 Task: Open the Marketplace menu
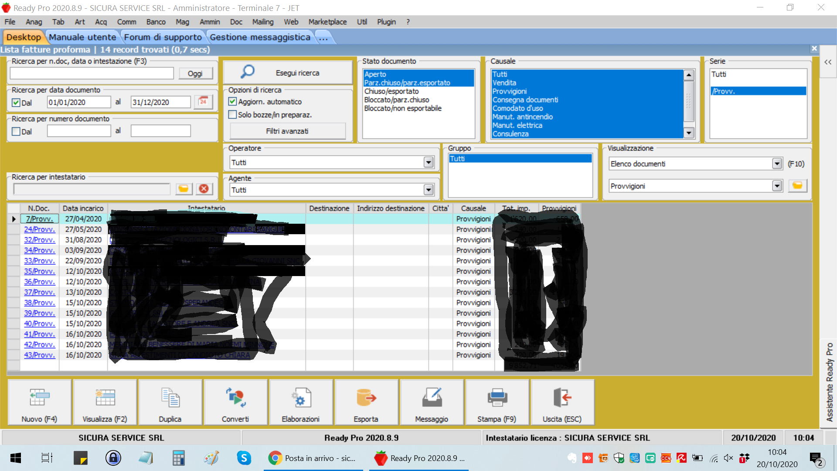[327, 22]
